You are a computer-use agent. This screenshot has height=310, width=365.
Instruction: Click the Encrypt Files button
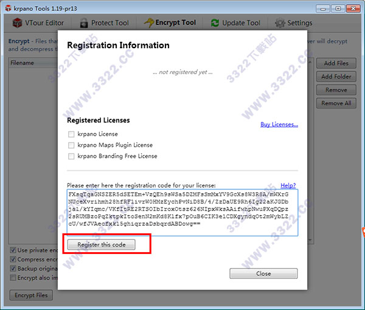point(31,295)
